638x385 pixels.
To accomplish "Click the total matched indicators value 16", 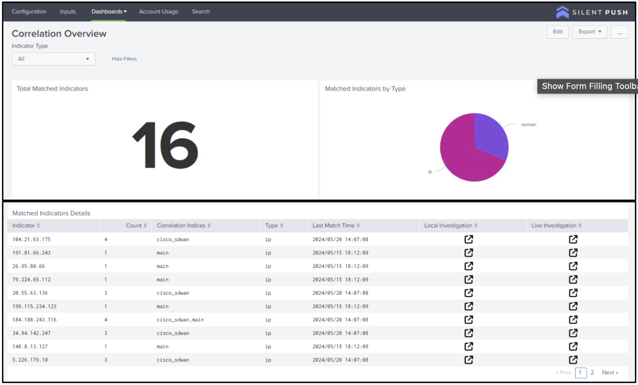I will pos(165,145).
